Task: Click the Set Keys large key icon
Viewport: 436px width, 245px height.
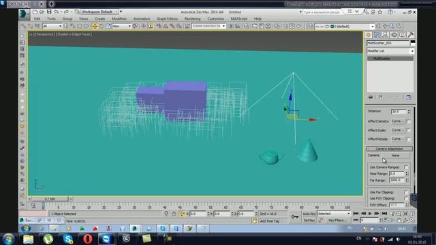Action: pyautogui.click(x=295, y=216)
